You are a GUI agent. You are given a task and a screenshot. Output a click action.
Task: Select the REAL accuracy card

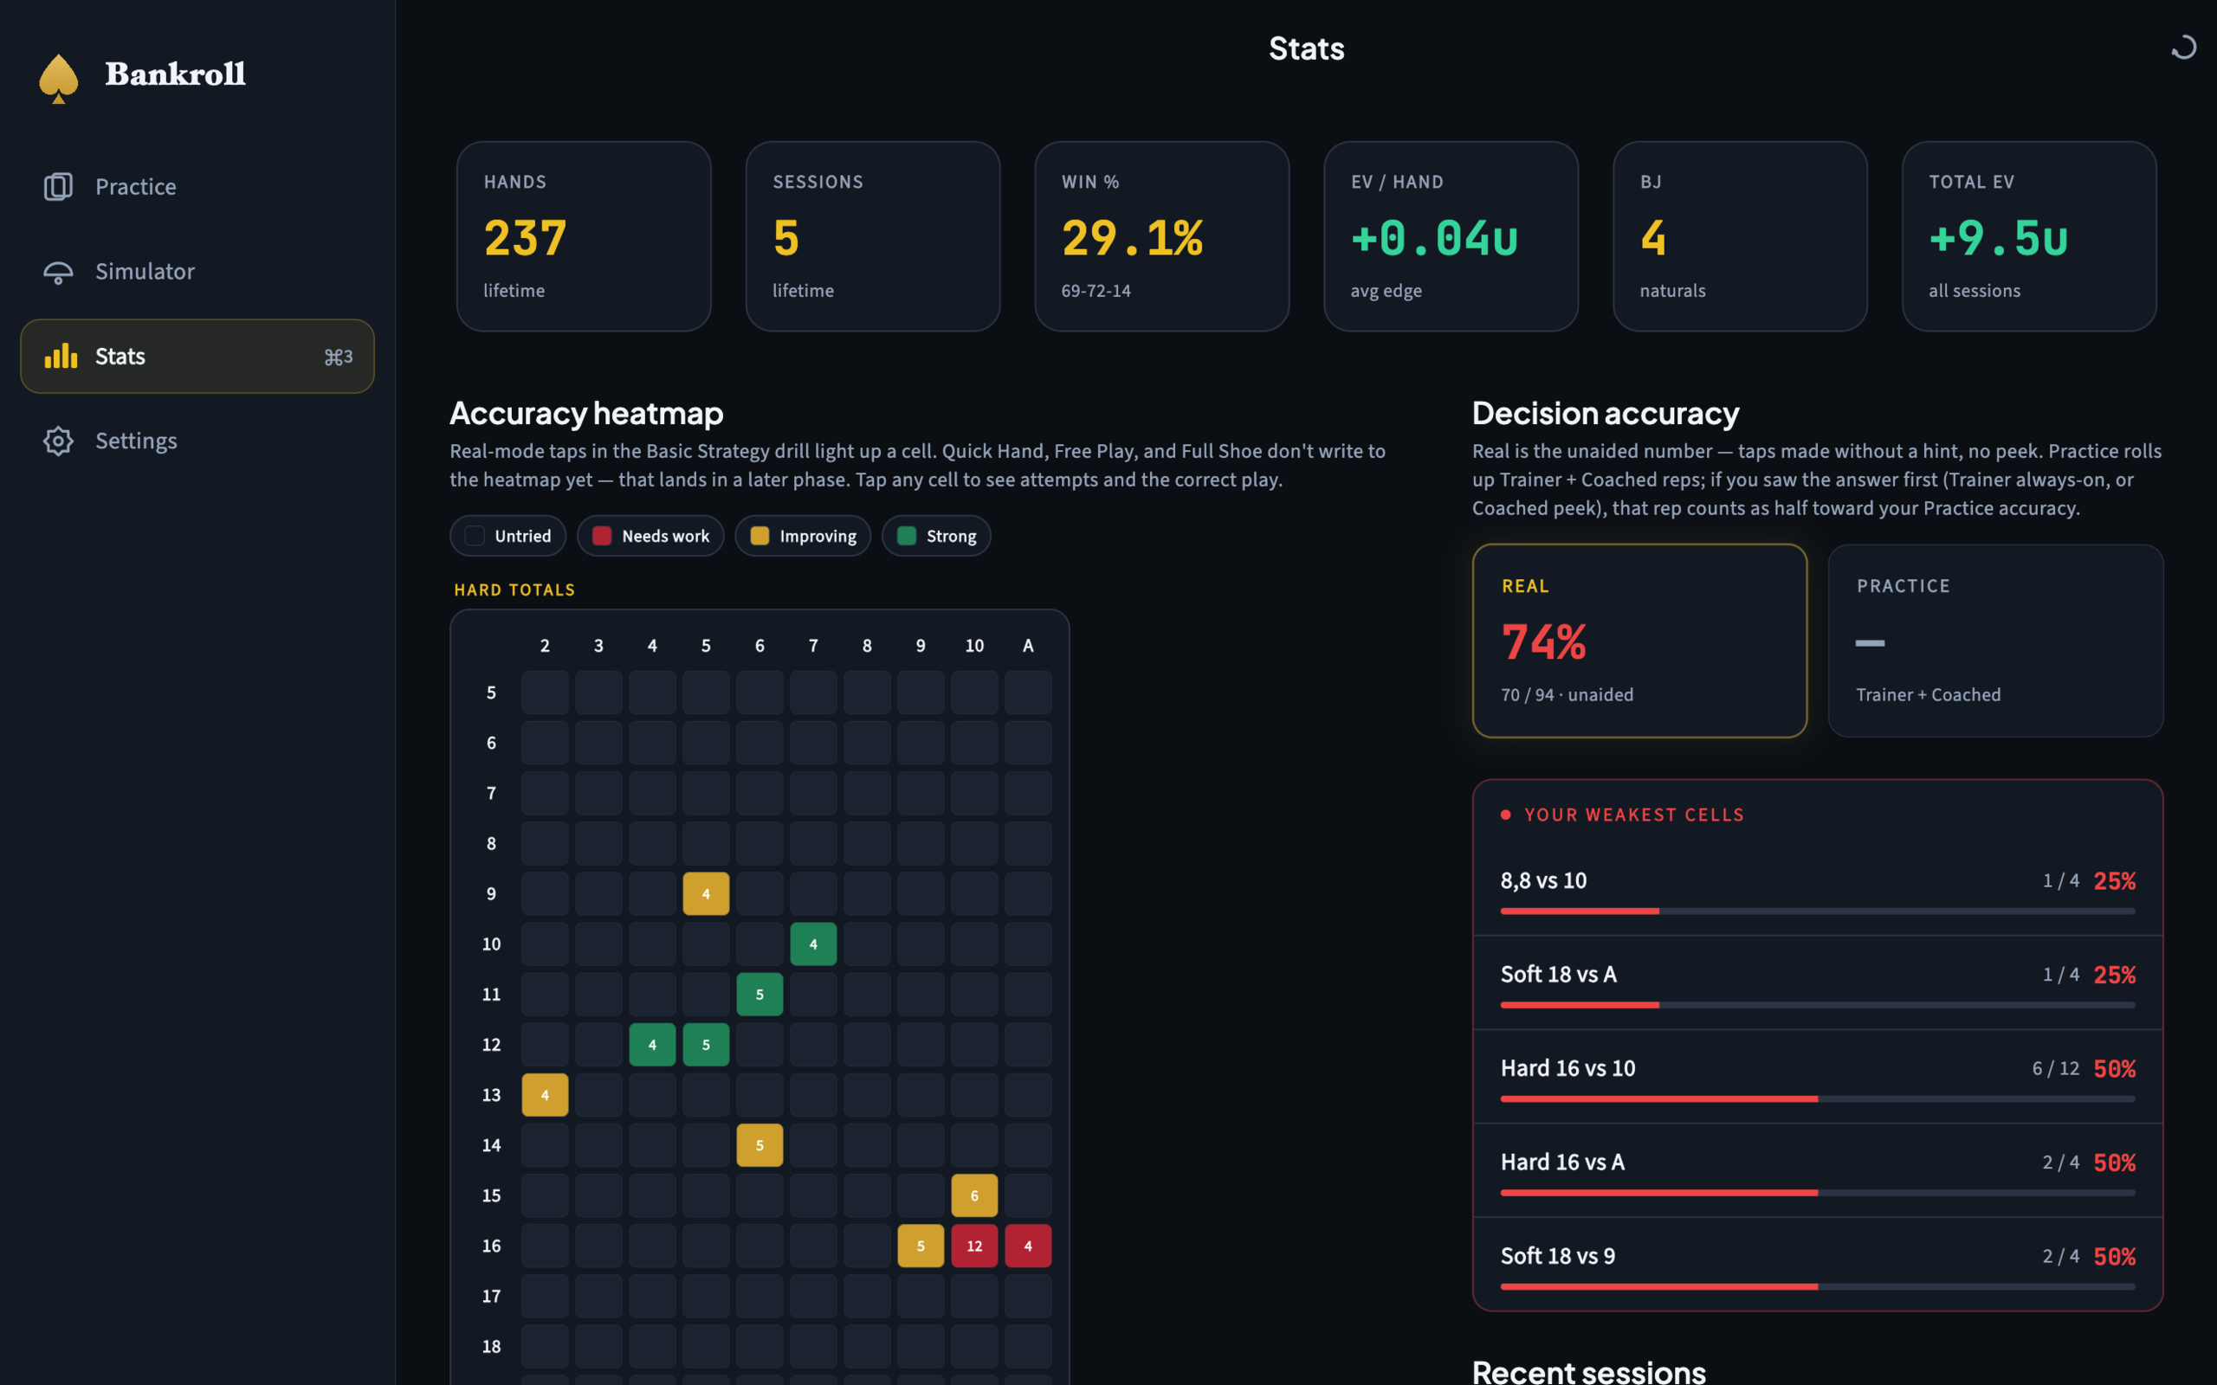click(x=1639, y=641)
